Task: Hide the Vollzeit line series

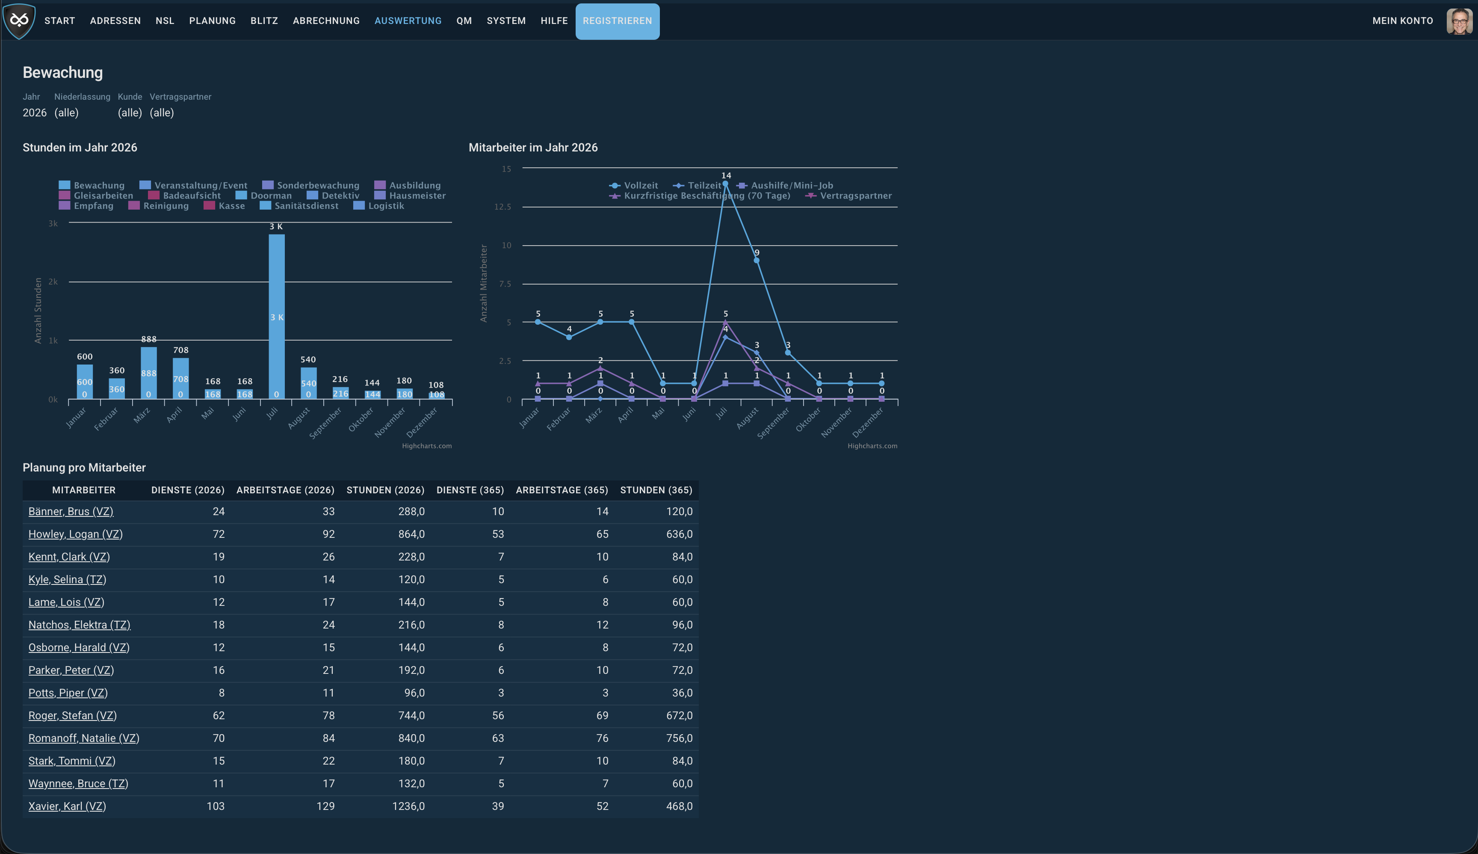Action: point(634,185)
